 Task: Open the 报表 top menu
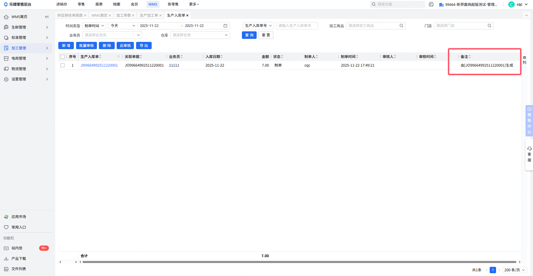[x=99, y=4]
